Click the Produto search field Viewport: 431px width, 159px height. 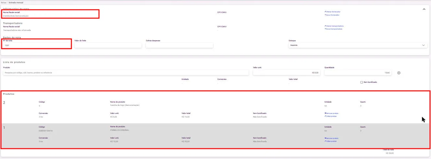[126, 73]
